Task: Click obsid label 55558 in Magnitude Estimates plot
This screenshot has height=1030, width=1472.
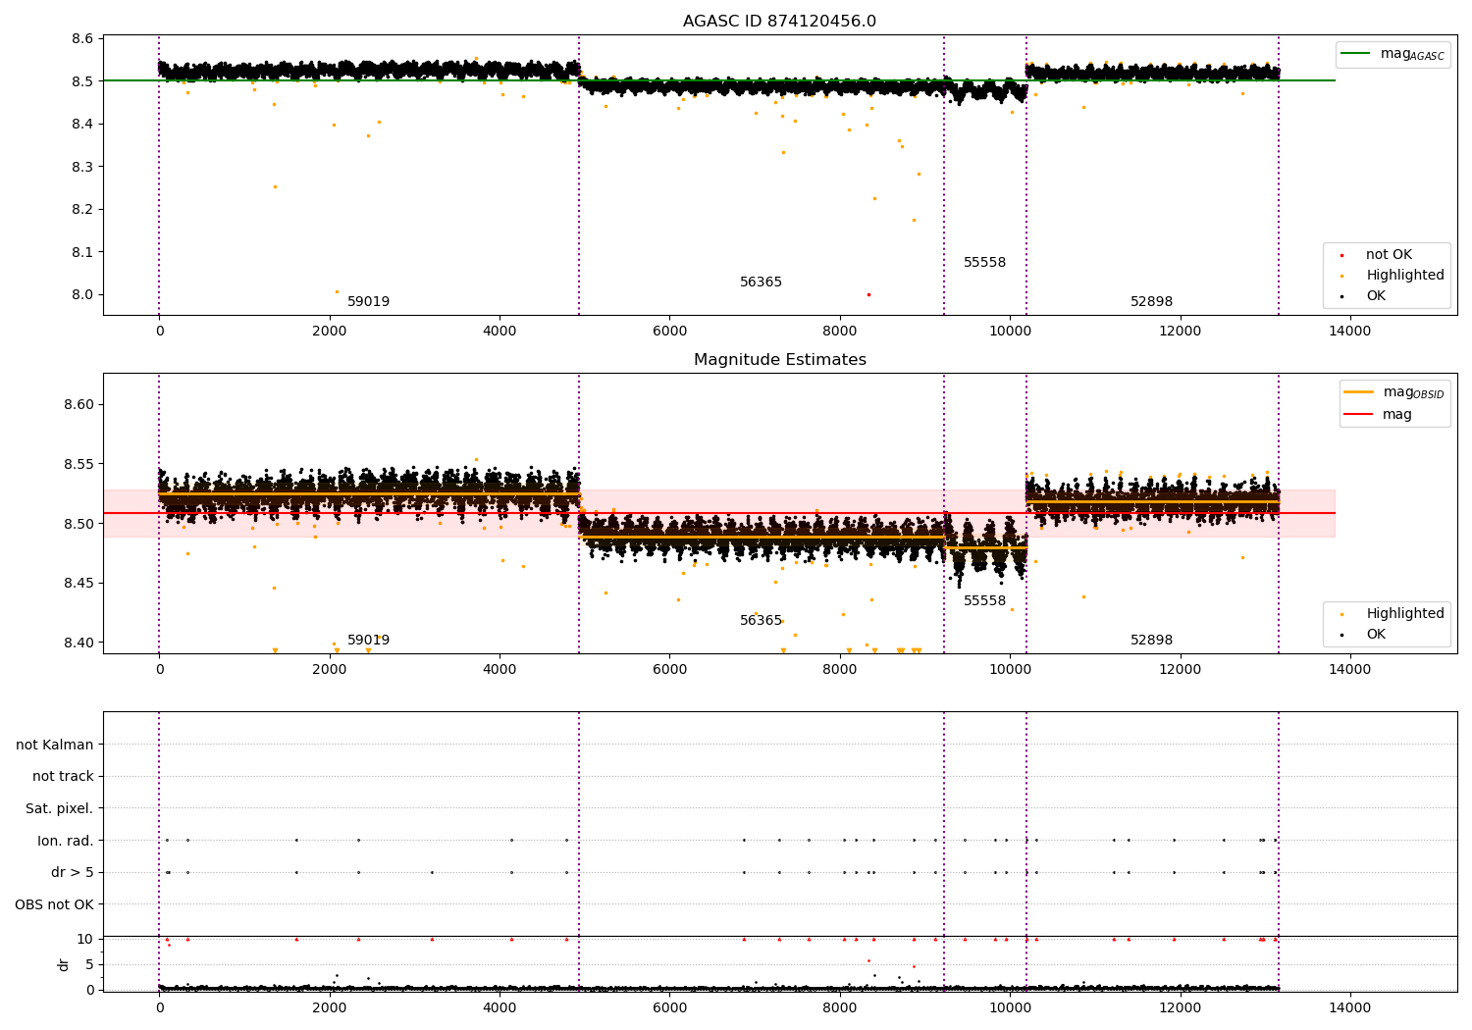Action: pos(984,601)
